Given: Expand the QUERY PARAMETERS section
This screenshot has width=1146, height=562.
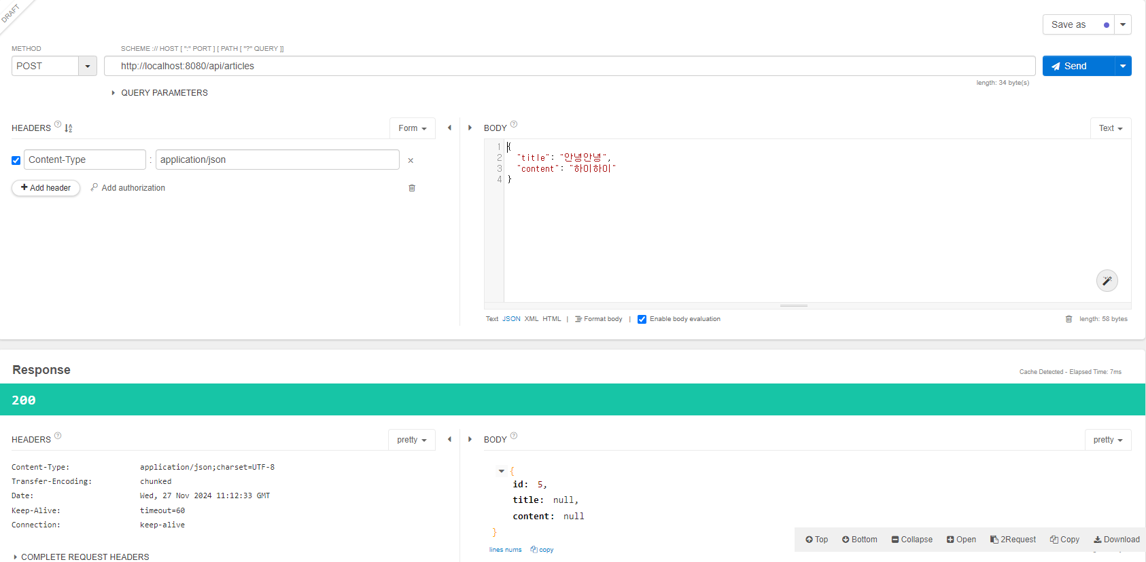Looking at the screenshot, I should 160,93.
